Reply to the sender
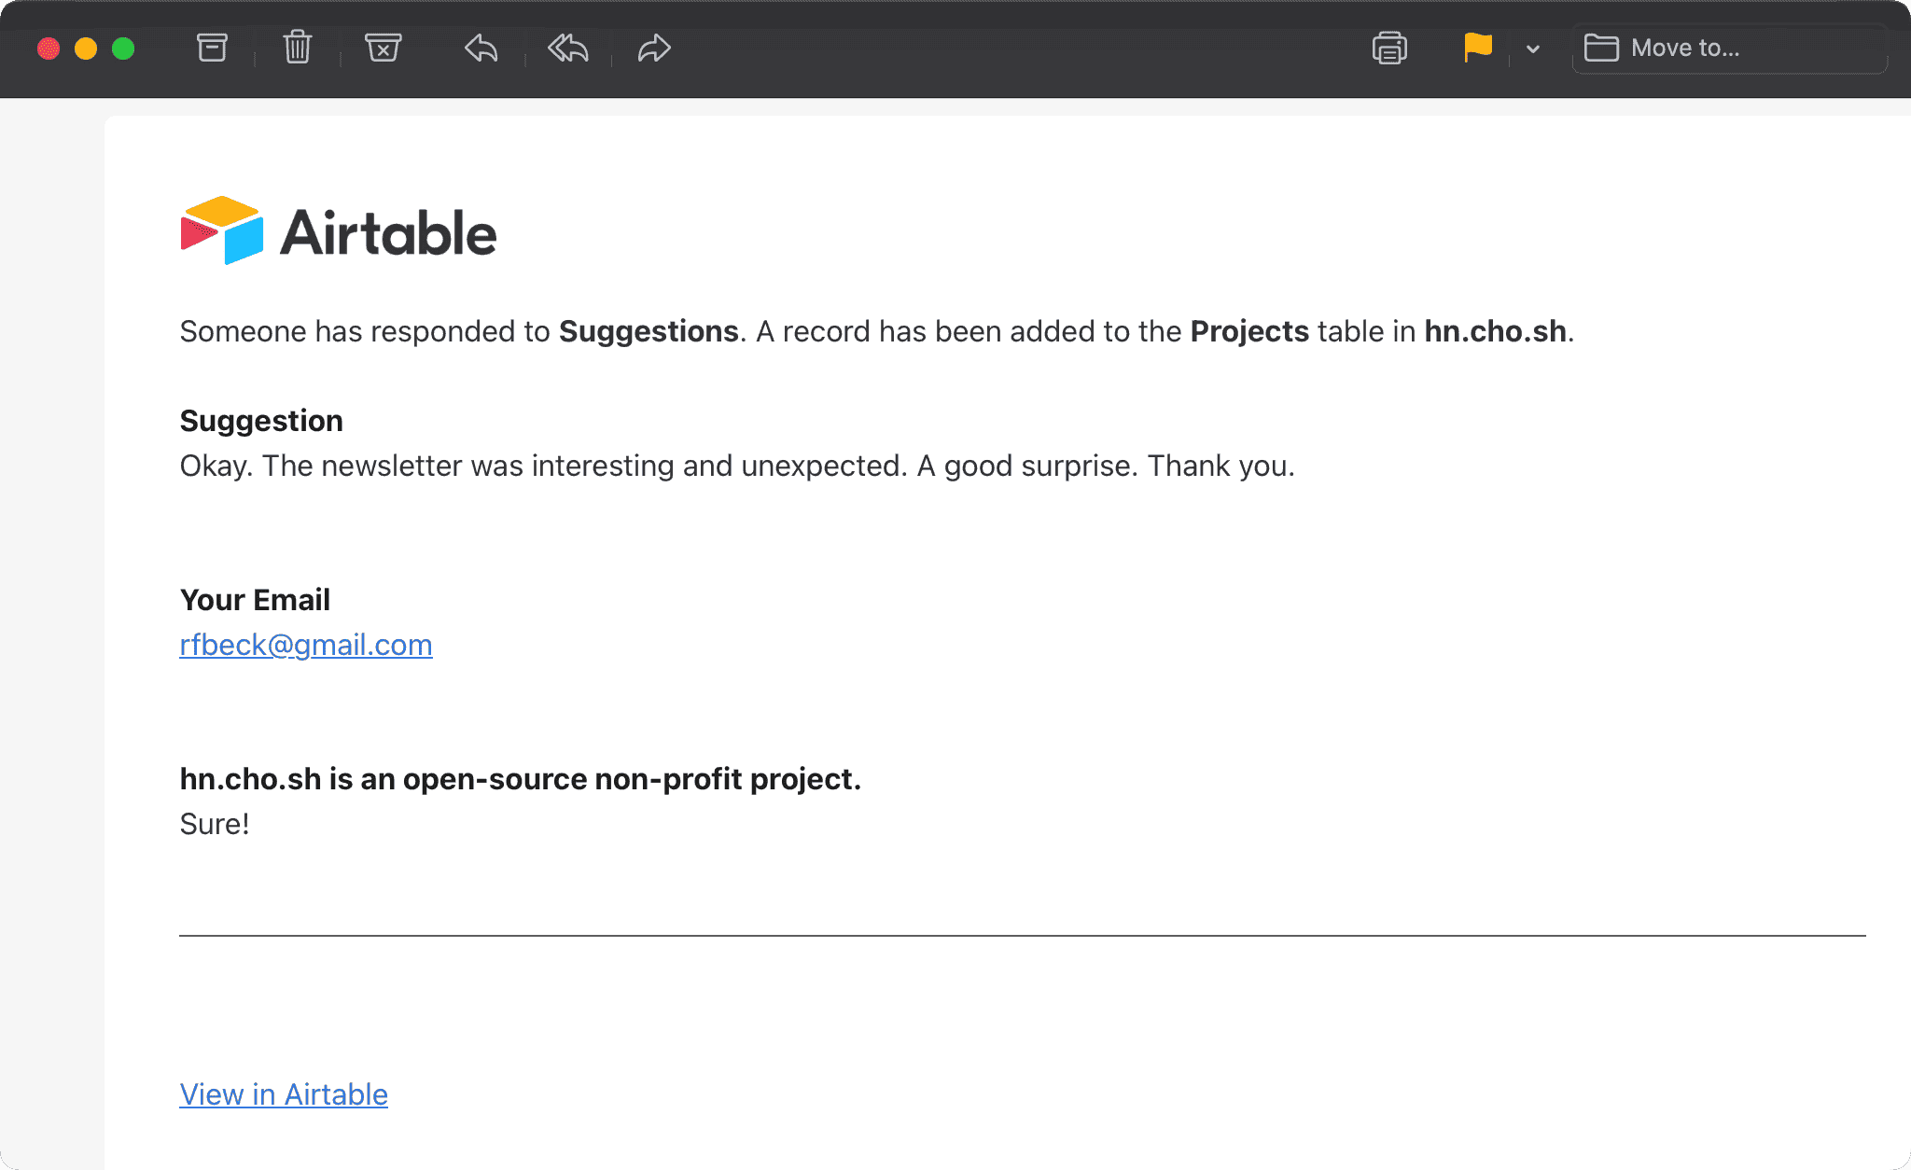This screenshot has width=1911, height=1170. 481,48
